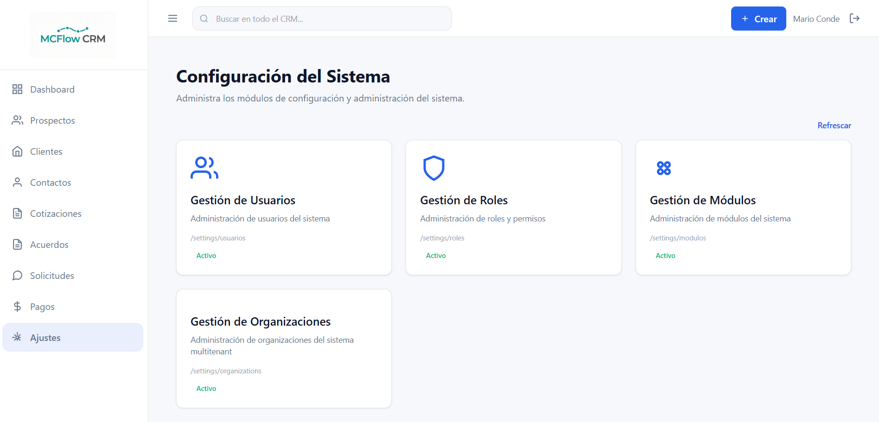Open Prospectos from the sidebar icon
Screen dimensions: 879x422
[18, 120]
